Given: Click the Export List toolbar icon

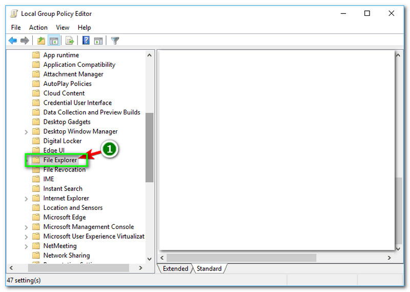Looking at the screenshot, I should coord(70,41).
